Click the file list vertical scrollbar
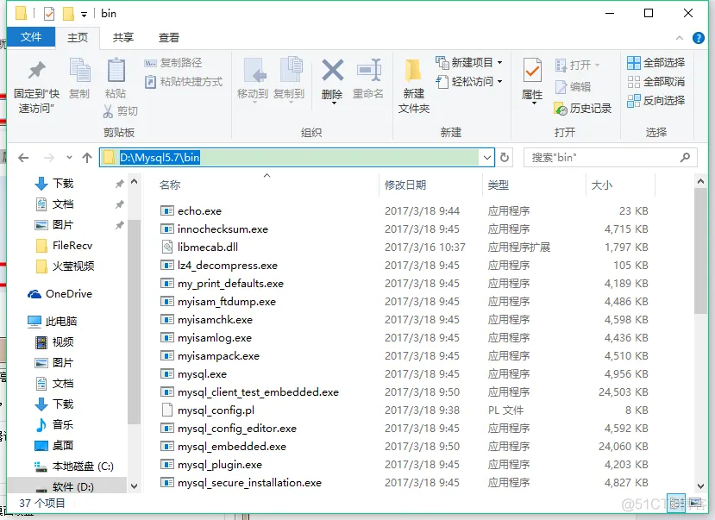Image resolution: width=715 pixels, height=520 pixels. [700, 251]
